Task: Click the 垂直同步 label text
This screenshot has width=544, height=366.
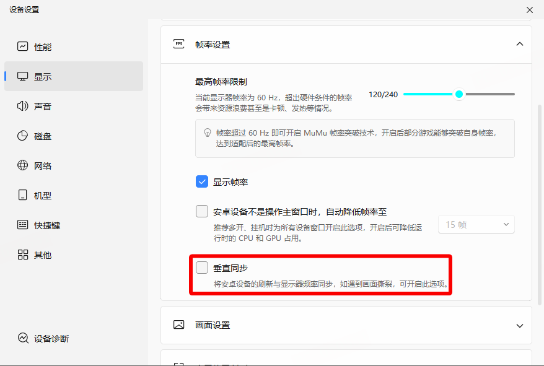Action: coord(230,268)
